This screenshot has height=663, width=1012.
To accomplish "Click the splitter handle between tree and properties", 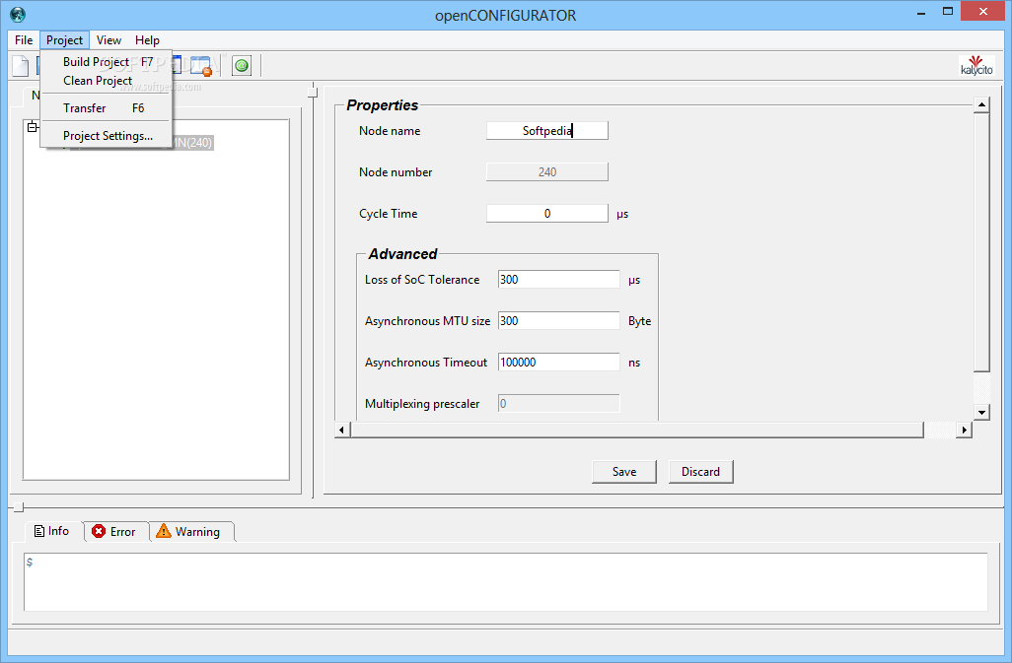I will (313, 91).
